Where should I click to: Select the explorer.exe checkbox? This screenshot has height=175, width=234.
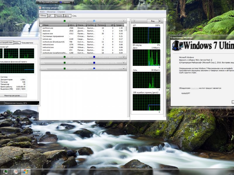click(x=41, y=34)
